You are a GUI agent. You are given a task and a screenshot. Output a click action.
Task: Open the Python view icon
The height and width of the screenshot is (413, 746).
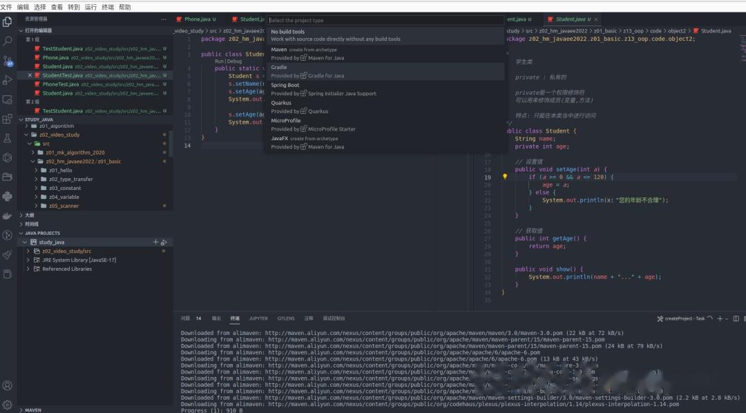[7, 197]
